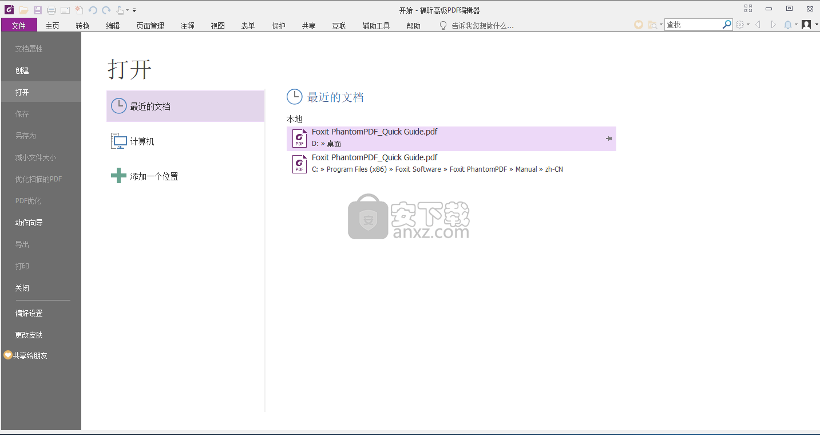This screenshot has width=820, height=435.
Task: Switch to the 页面管理 ribbon tab
Action: coord(150,26)
